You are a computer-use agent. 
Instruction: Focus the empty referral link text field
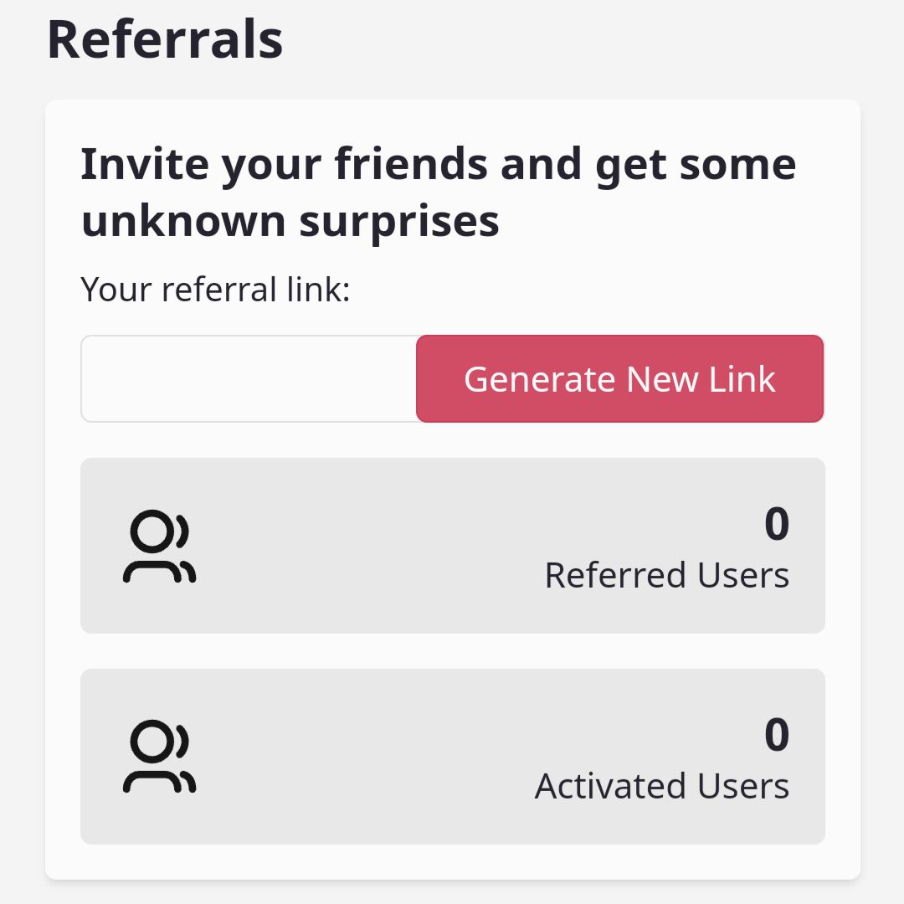coord(249,379)
